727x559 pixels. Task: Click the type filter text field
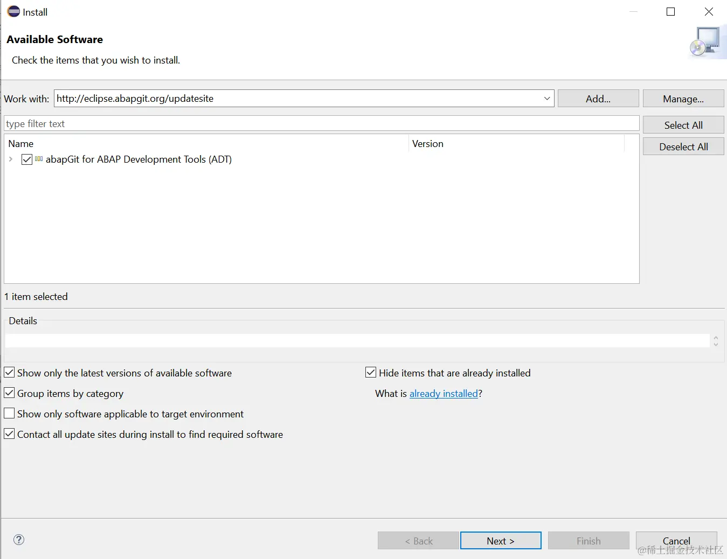[x=322, y=123]
